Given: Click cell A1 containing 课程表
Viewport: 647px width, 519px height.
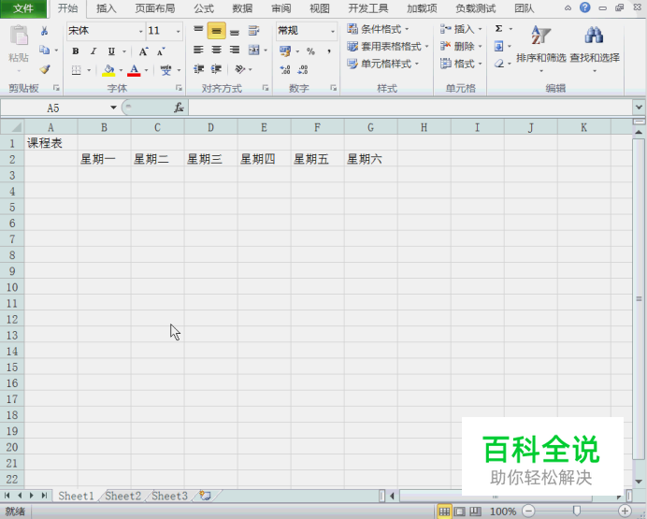Looking at the screenshot, I should pyautogui.click(x=50, y=143).
